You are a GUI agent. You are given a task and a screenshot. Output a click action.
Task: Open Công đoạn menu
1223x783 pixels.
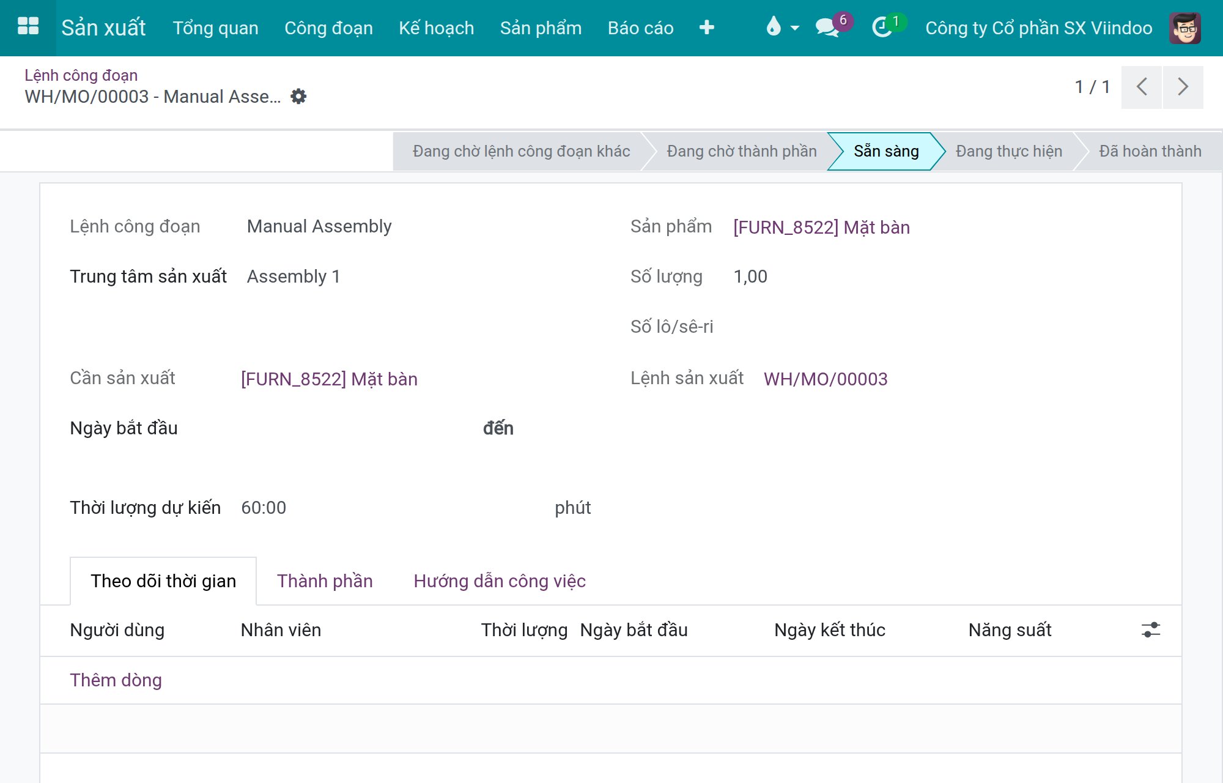point(328,28)
